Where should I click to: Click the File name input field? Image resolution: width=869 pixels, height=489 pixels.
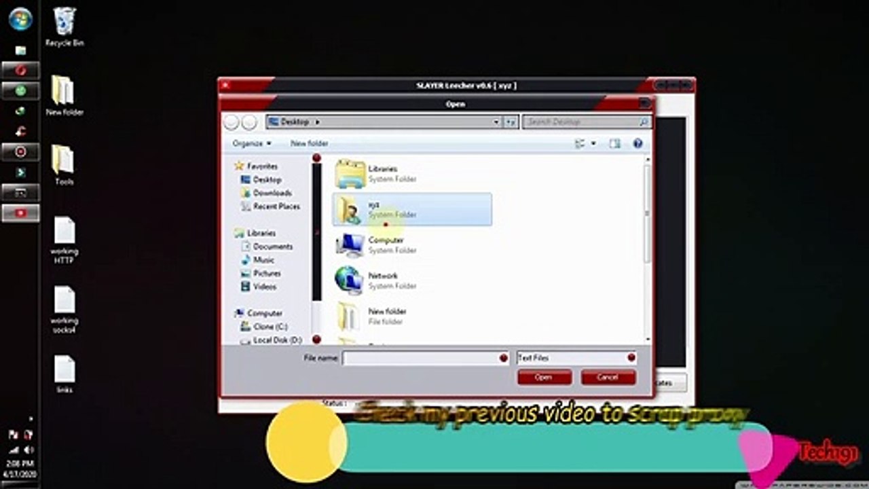[x=420, y=358]
